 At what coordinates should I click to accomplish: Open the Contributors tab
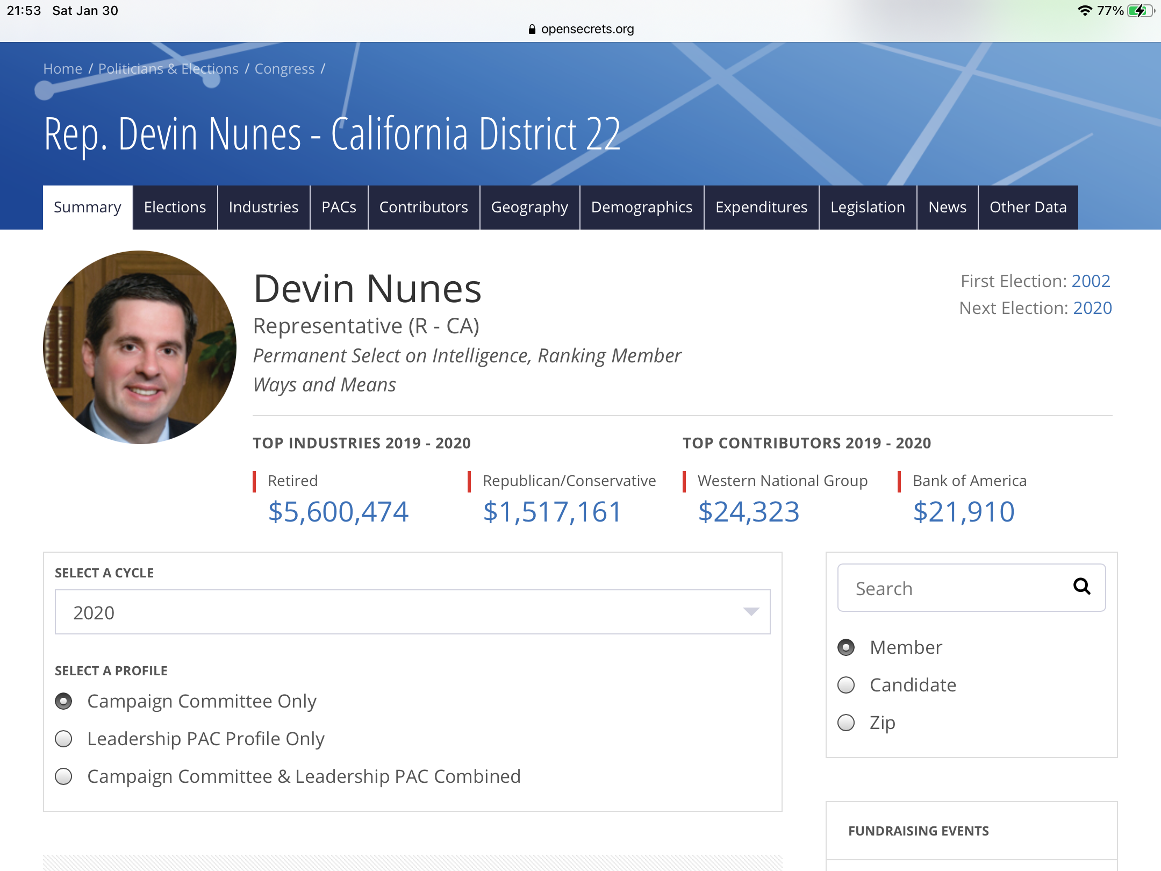[424, 208]
